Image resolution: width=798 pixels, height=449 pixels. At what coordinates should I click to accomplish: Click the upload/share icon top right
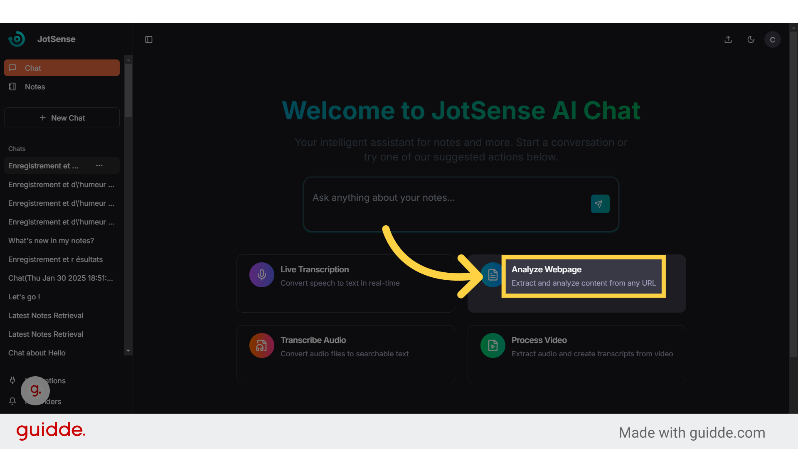click(x=728, y=39)
